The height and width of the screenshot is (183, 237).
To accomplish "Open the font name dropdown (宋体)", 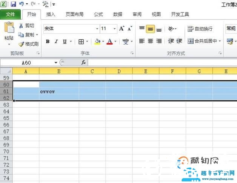I will [97, 29].
